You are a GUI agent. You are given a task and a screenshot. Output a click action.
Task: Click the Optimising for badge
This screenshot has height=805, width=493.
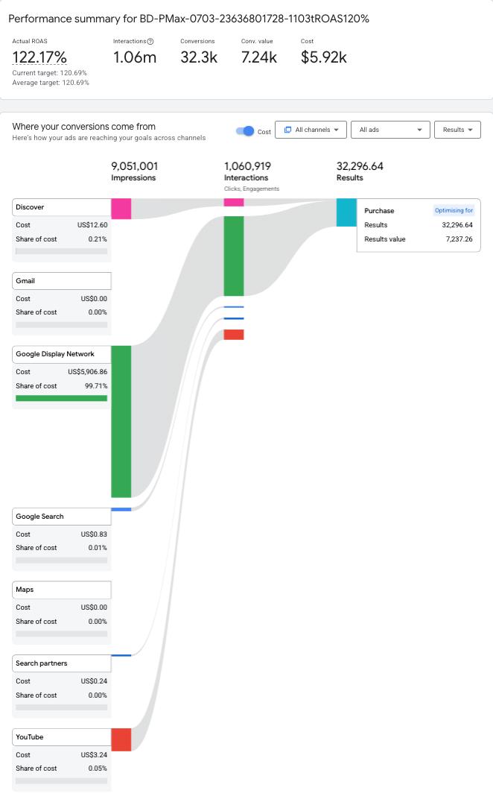(x=454, y=211)
